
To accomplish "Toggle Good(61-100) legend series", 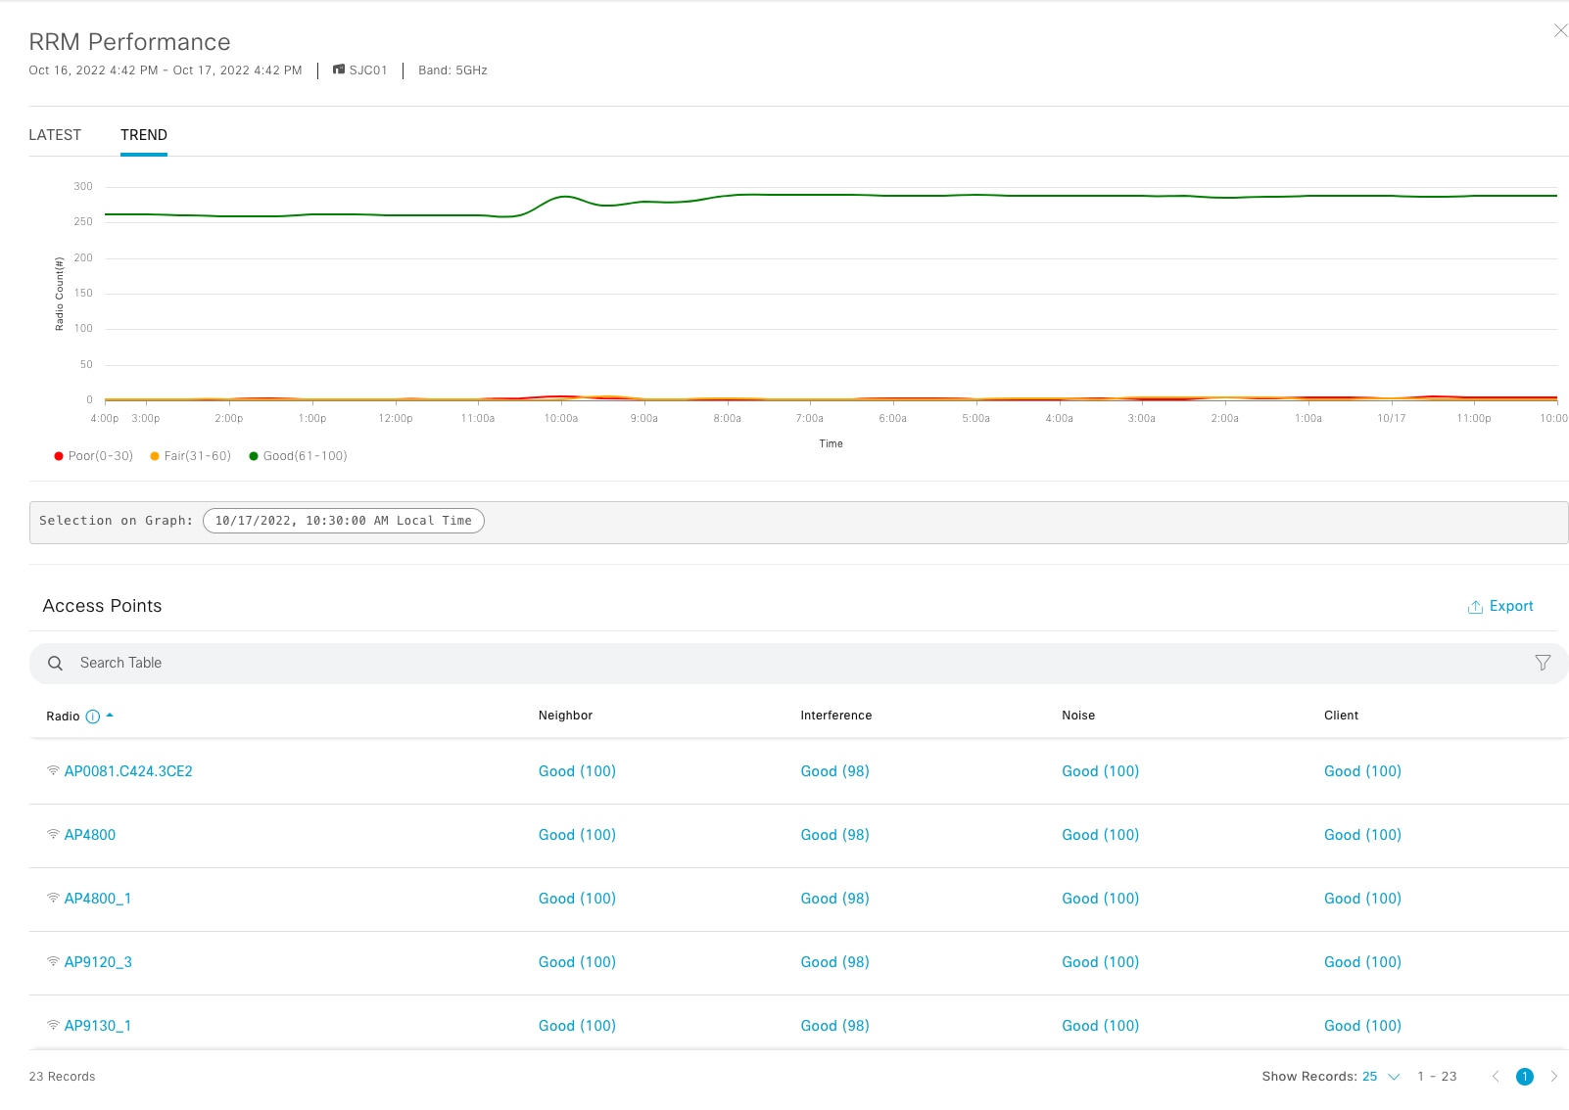I will [298, 456].
